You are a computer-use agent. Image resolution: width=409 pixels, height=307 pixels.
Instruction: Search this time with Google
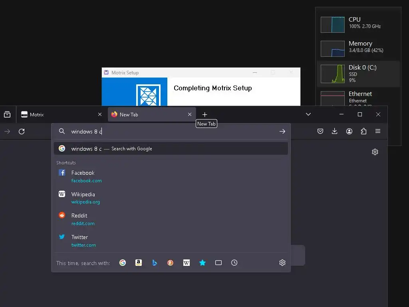coord(123,263)
